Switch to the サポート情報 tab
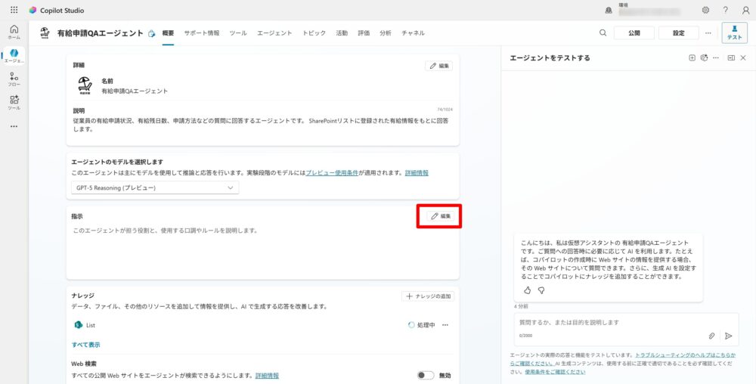 pos(202,33)
